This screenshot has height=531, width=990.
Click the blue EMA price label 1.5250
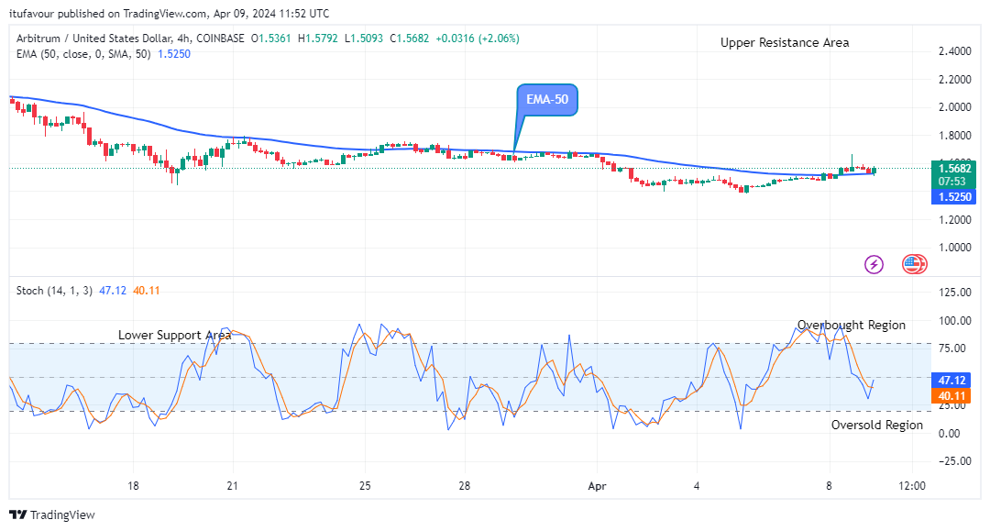point(954,197)
